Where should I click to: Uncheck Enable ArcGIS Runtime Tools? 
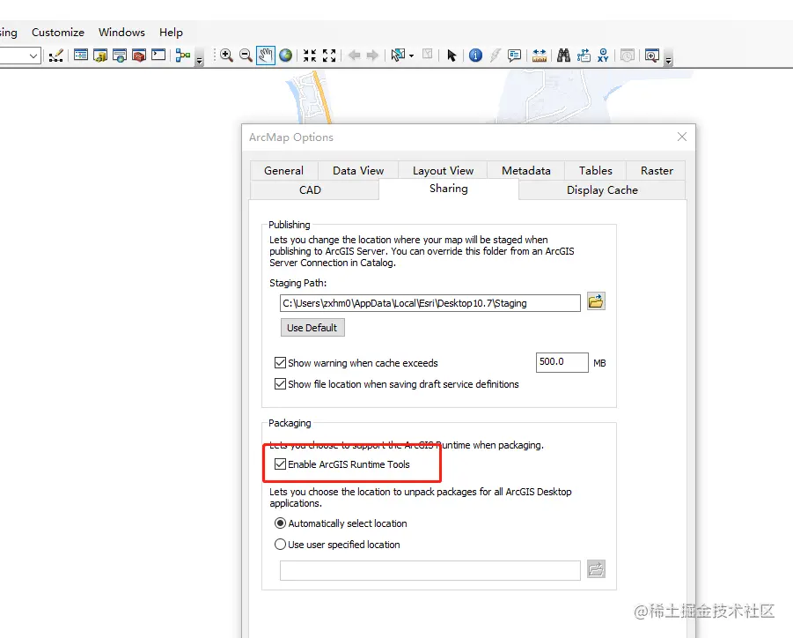point(280,464)
